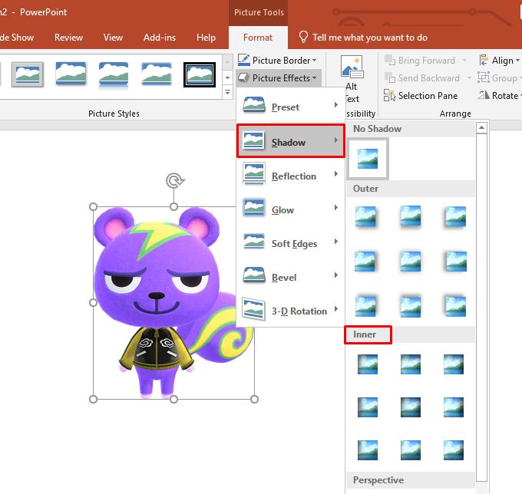This screenshot has width=522, height=494.
Task: Open the Shadow effects submenu
Action: (291, 141)
